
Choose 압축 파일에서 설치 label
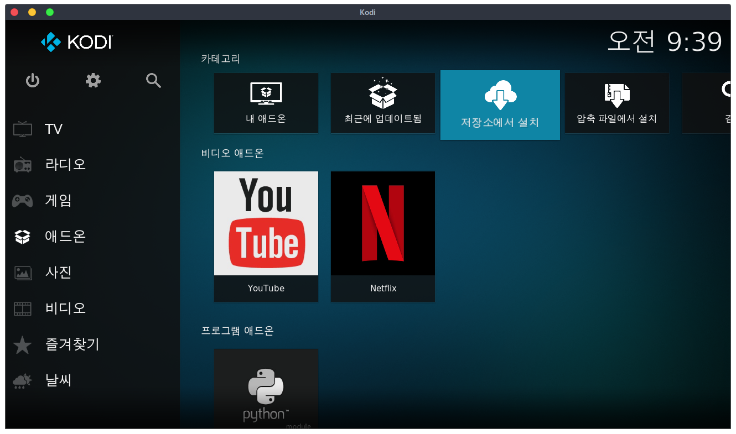click(x=617, y=118)
